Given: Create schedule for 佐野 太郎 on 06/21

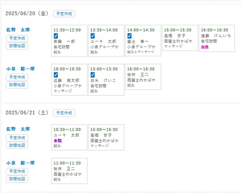Looking at the screenshot, I should 17,138.
